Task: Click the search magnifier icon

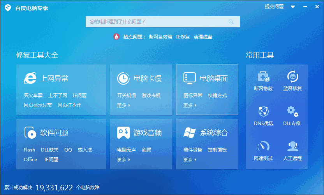Action: (x=231, y=22)
